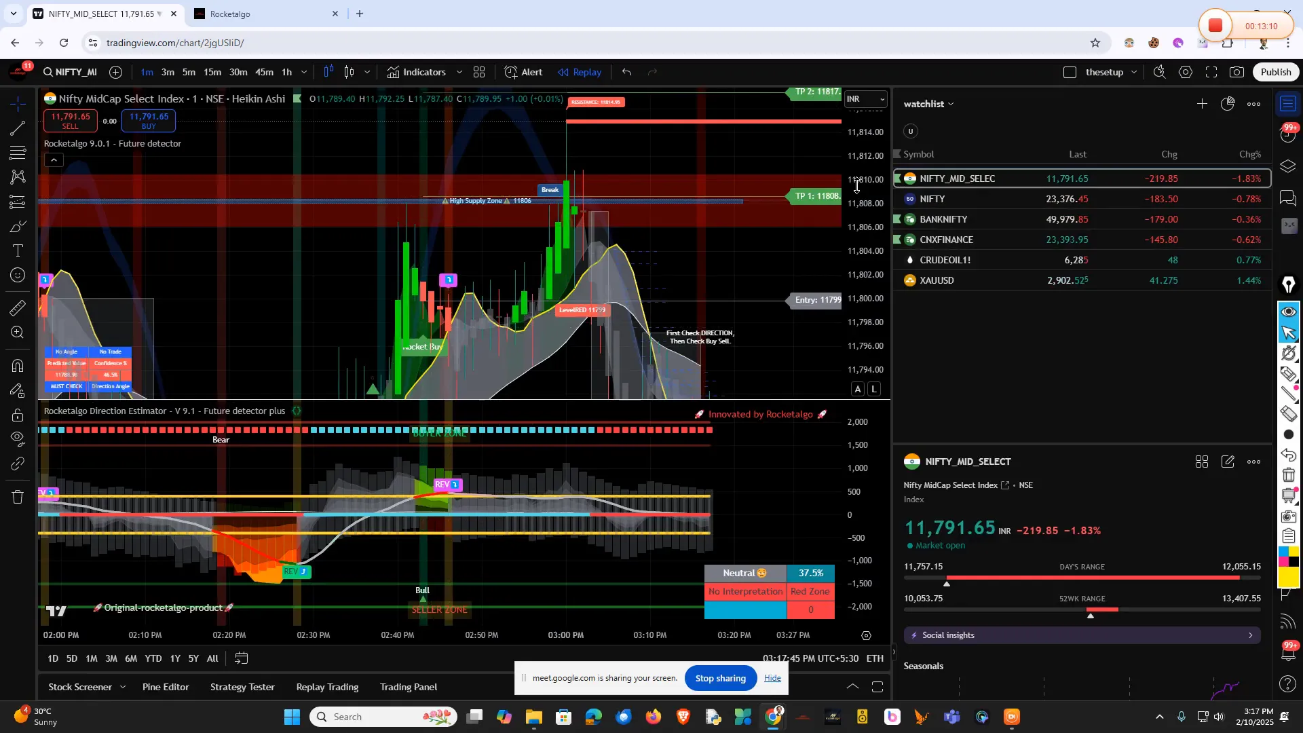Add symbol to watchlist with plus icon
This screenshot has height=733, width=1303.
(1202, 104)
